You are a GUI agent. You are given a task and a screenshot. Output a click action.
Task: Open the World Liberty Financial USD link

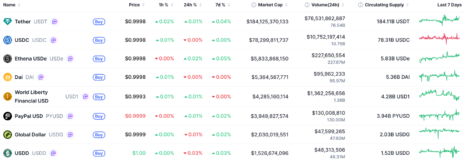tap(31, 97)
